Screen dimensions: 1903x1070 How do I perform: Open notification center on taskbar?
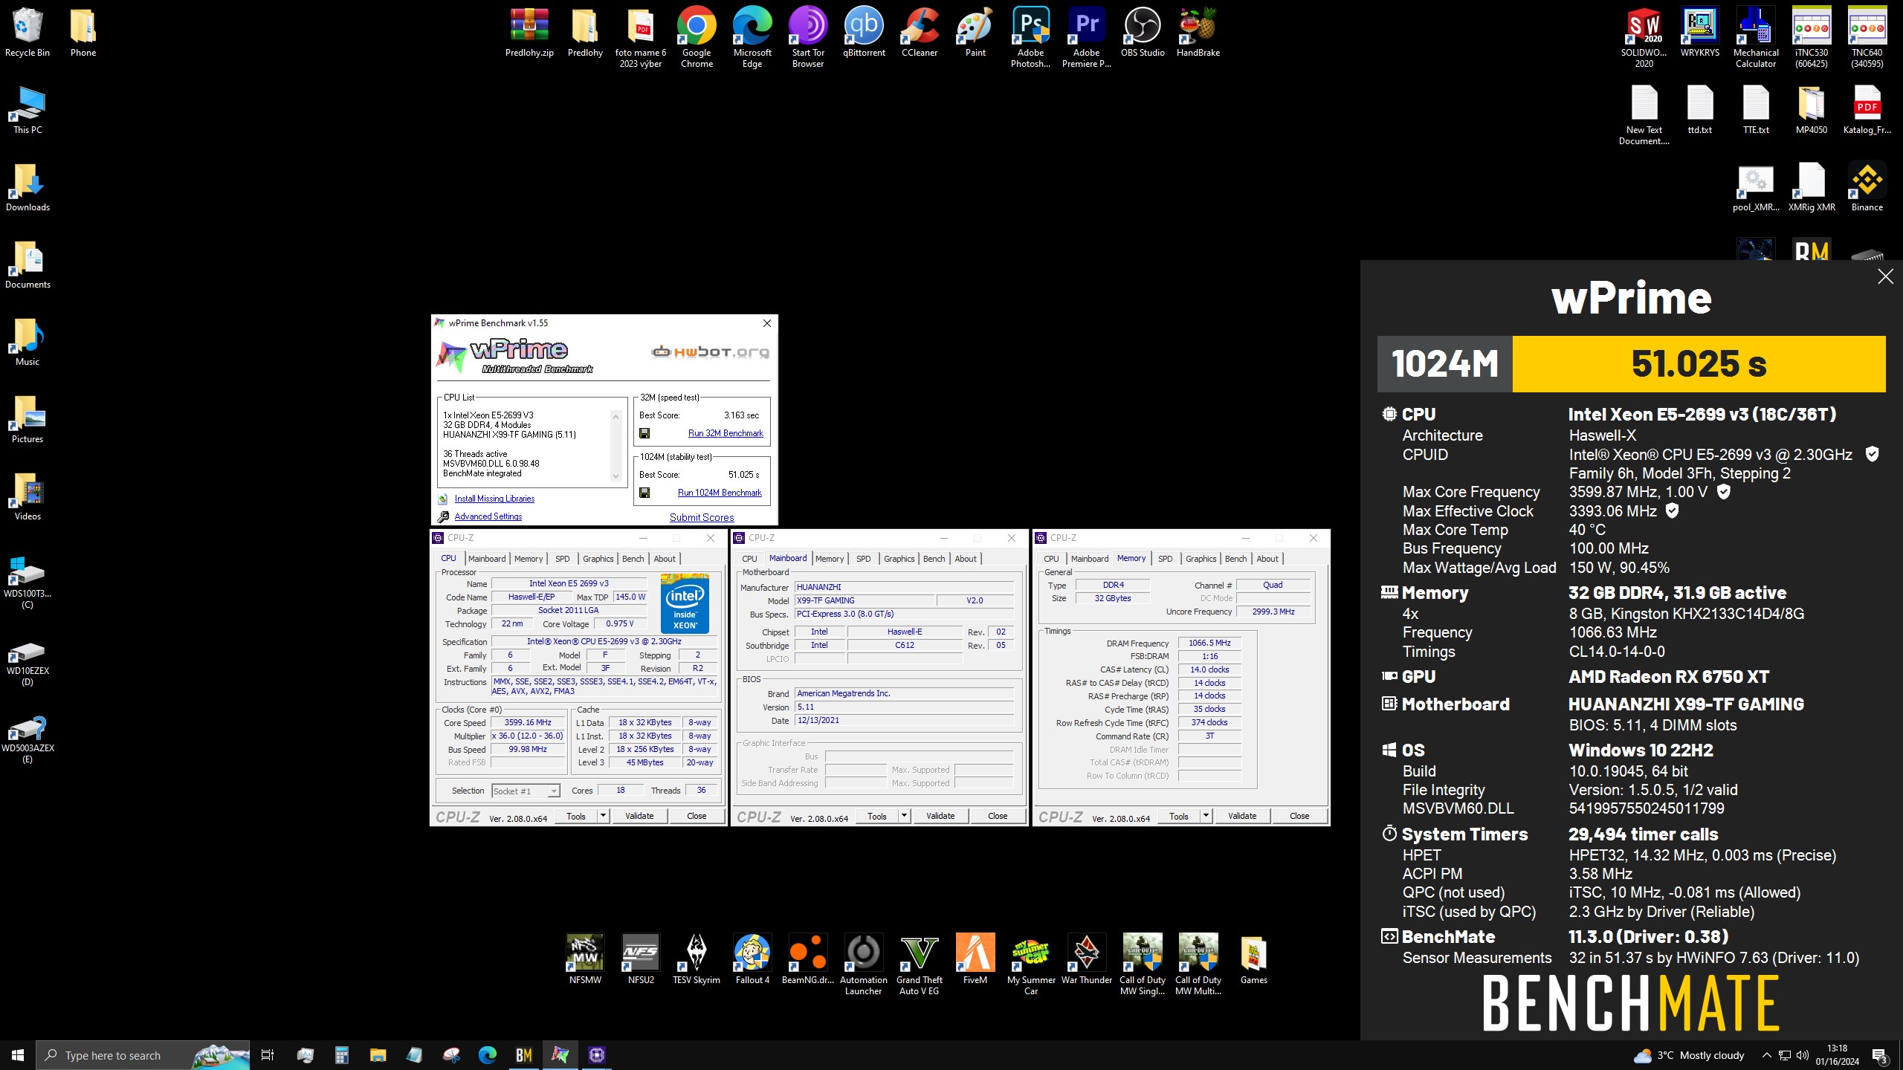coord(1880,1056)
